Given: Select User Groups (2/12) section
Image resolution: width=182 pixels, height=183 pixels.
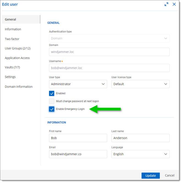Looking at the screenshot, I should pos(18,48).
